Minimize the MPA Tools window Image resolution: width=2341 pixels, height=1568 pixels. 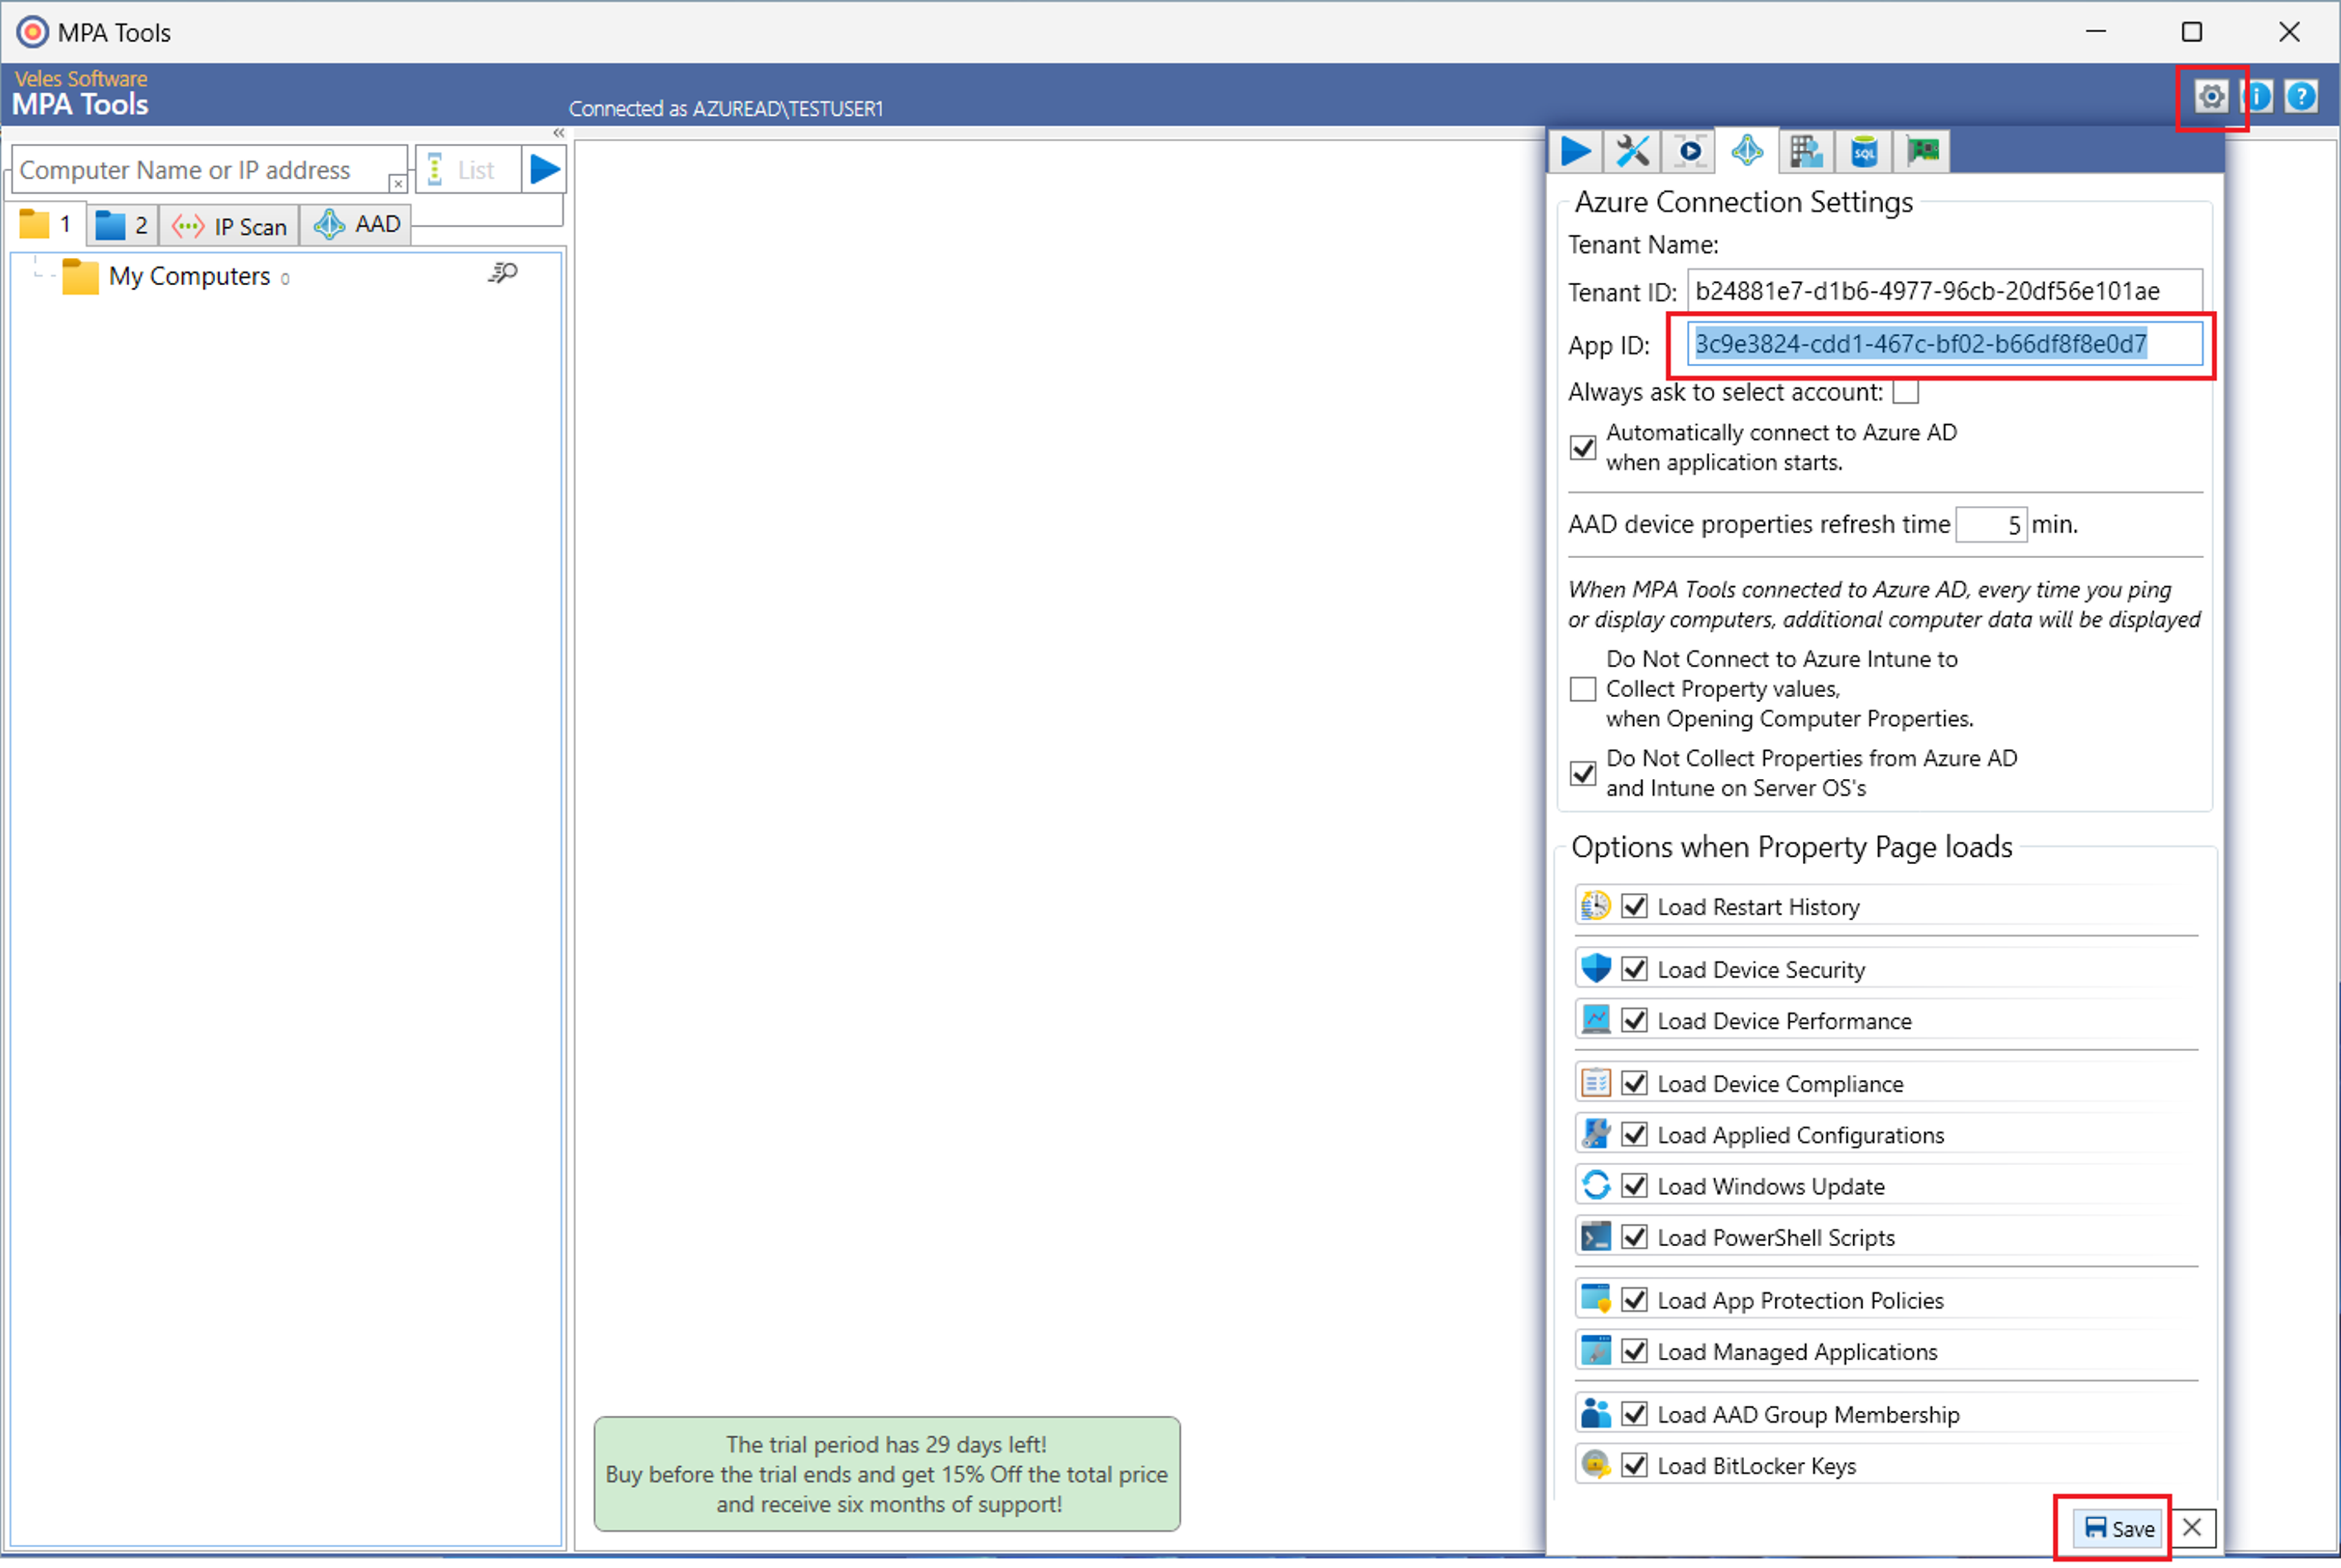click(2096, 32)
